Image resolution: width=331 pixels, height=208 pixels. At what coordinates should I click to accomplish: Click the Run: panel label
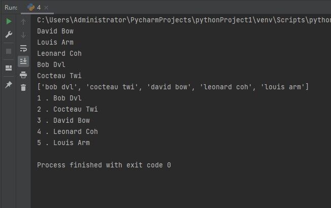(x=11, y=8)
